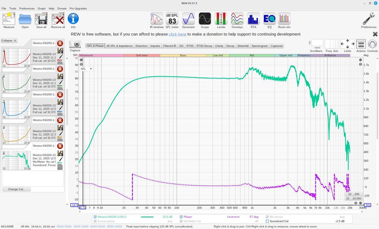
Task: Open the File menu
Action: (x=4, y=8)
